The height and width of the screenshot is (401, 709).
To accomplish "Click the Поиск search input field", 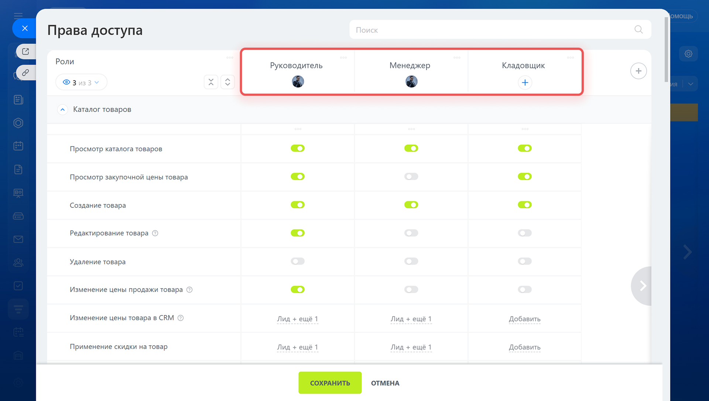I will click(x=491, y=30).
